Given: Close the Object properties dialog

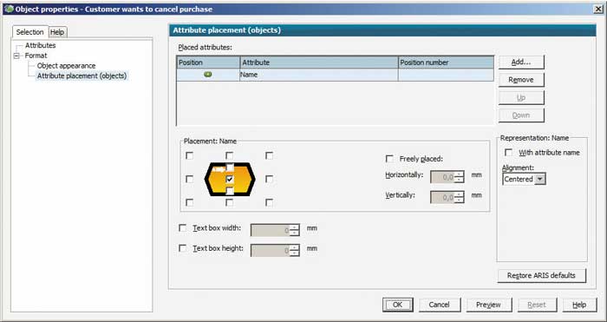Looking at the screenshot, I should click(598, 9).
